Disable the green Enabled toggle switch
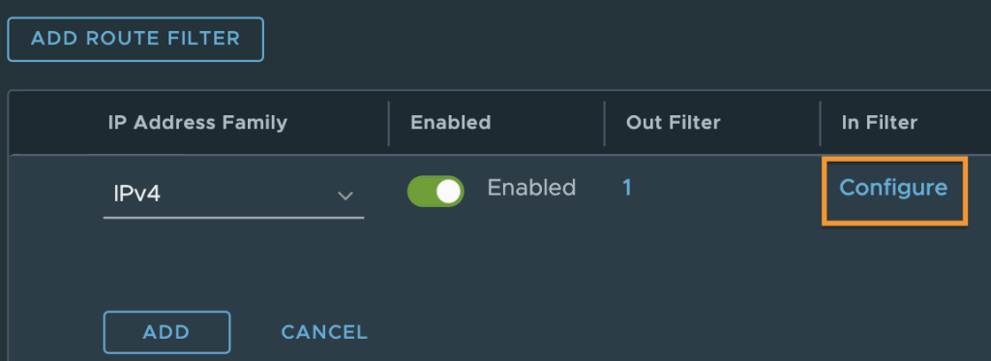This screenshot has width=991, height=361. (435, 191)
